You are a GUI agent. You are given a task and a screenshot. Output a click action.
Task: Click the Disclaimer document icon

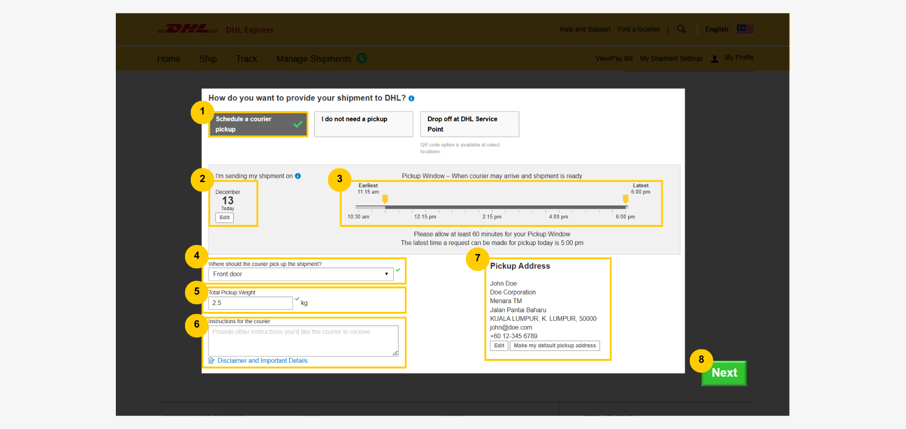(x=212, y=361)
